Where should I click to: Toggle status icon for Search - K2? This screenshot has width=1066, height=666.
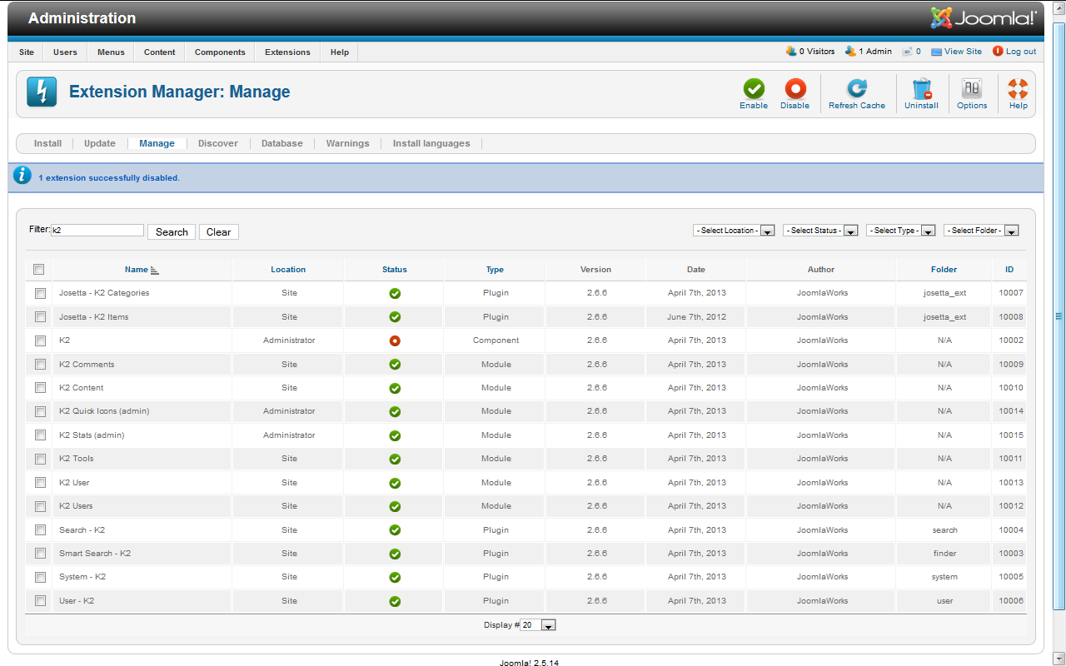click(395, 530)
